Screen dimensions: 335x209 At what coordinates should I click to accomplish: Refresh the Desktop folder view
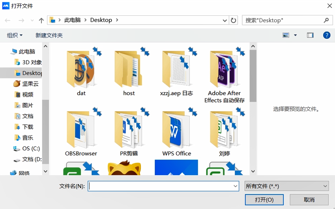click(233, 20)
